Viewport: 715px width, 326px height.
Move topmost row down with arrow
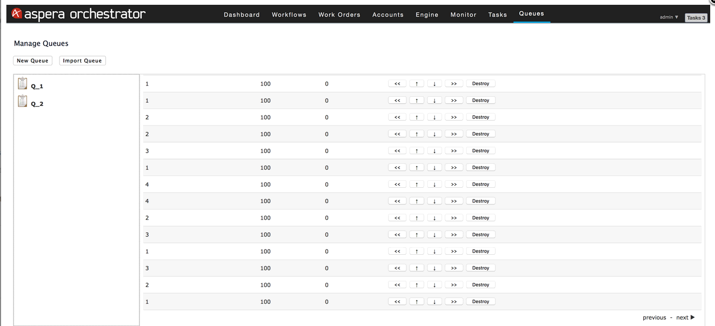click(435, 83)
